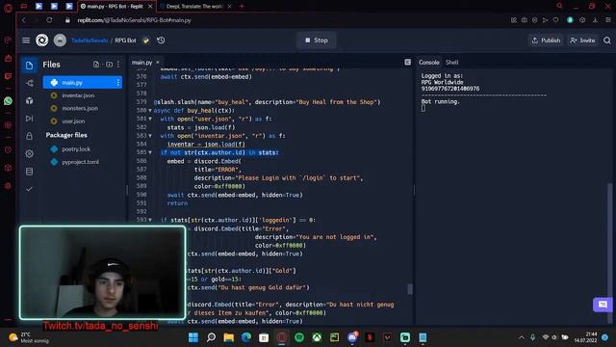Viewport: 616px width, 347px height.
Task: Open the version history icon
Action: coord(161,40)
